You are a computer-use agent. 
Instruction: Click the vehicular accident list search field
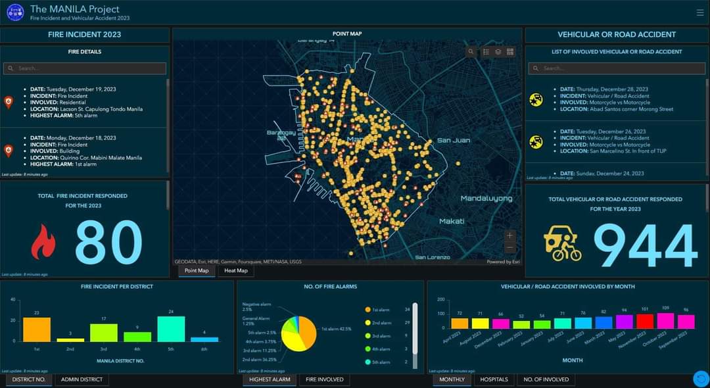(x=616, y=68)
